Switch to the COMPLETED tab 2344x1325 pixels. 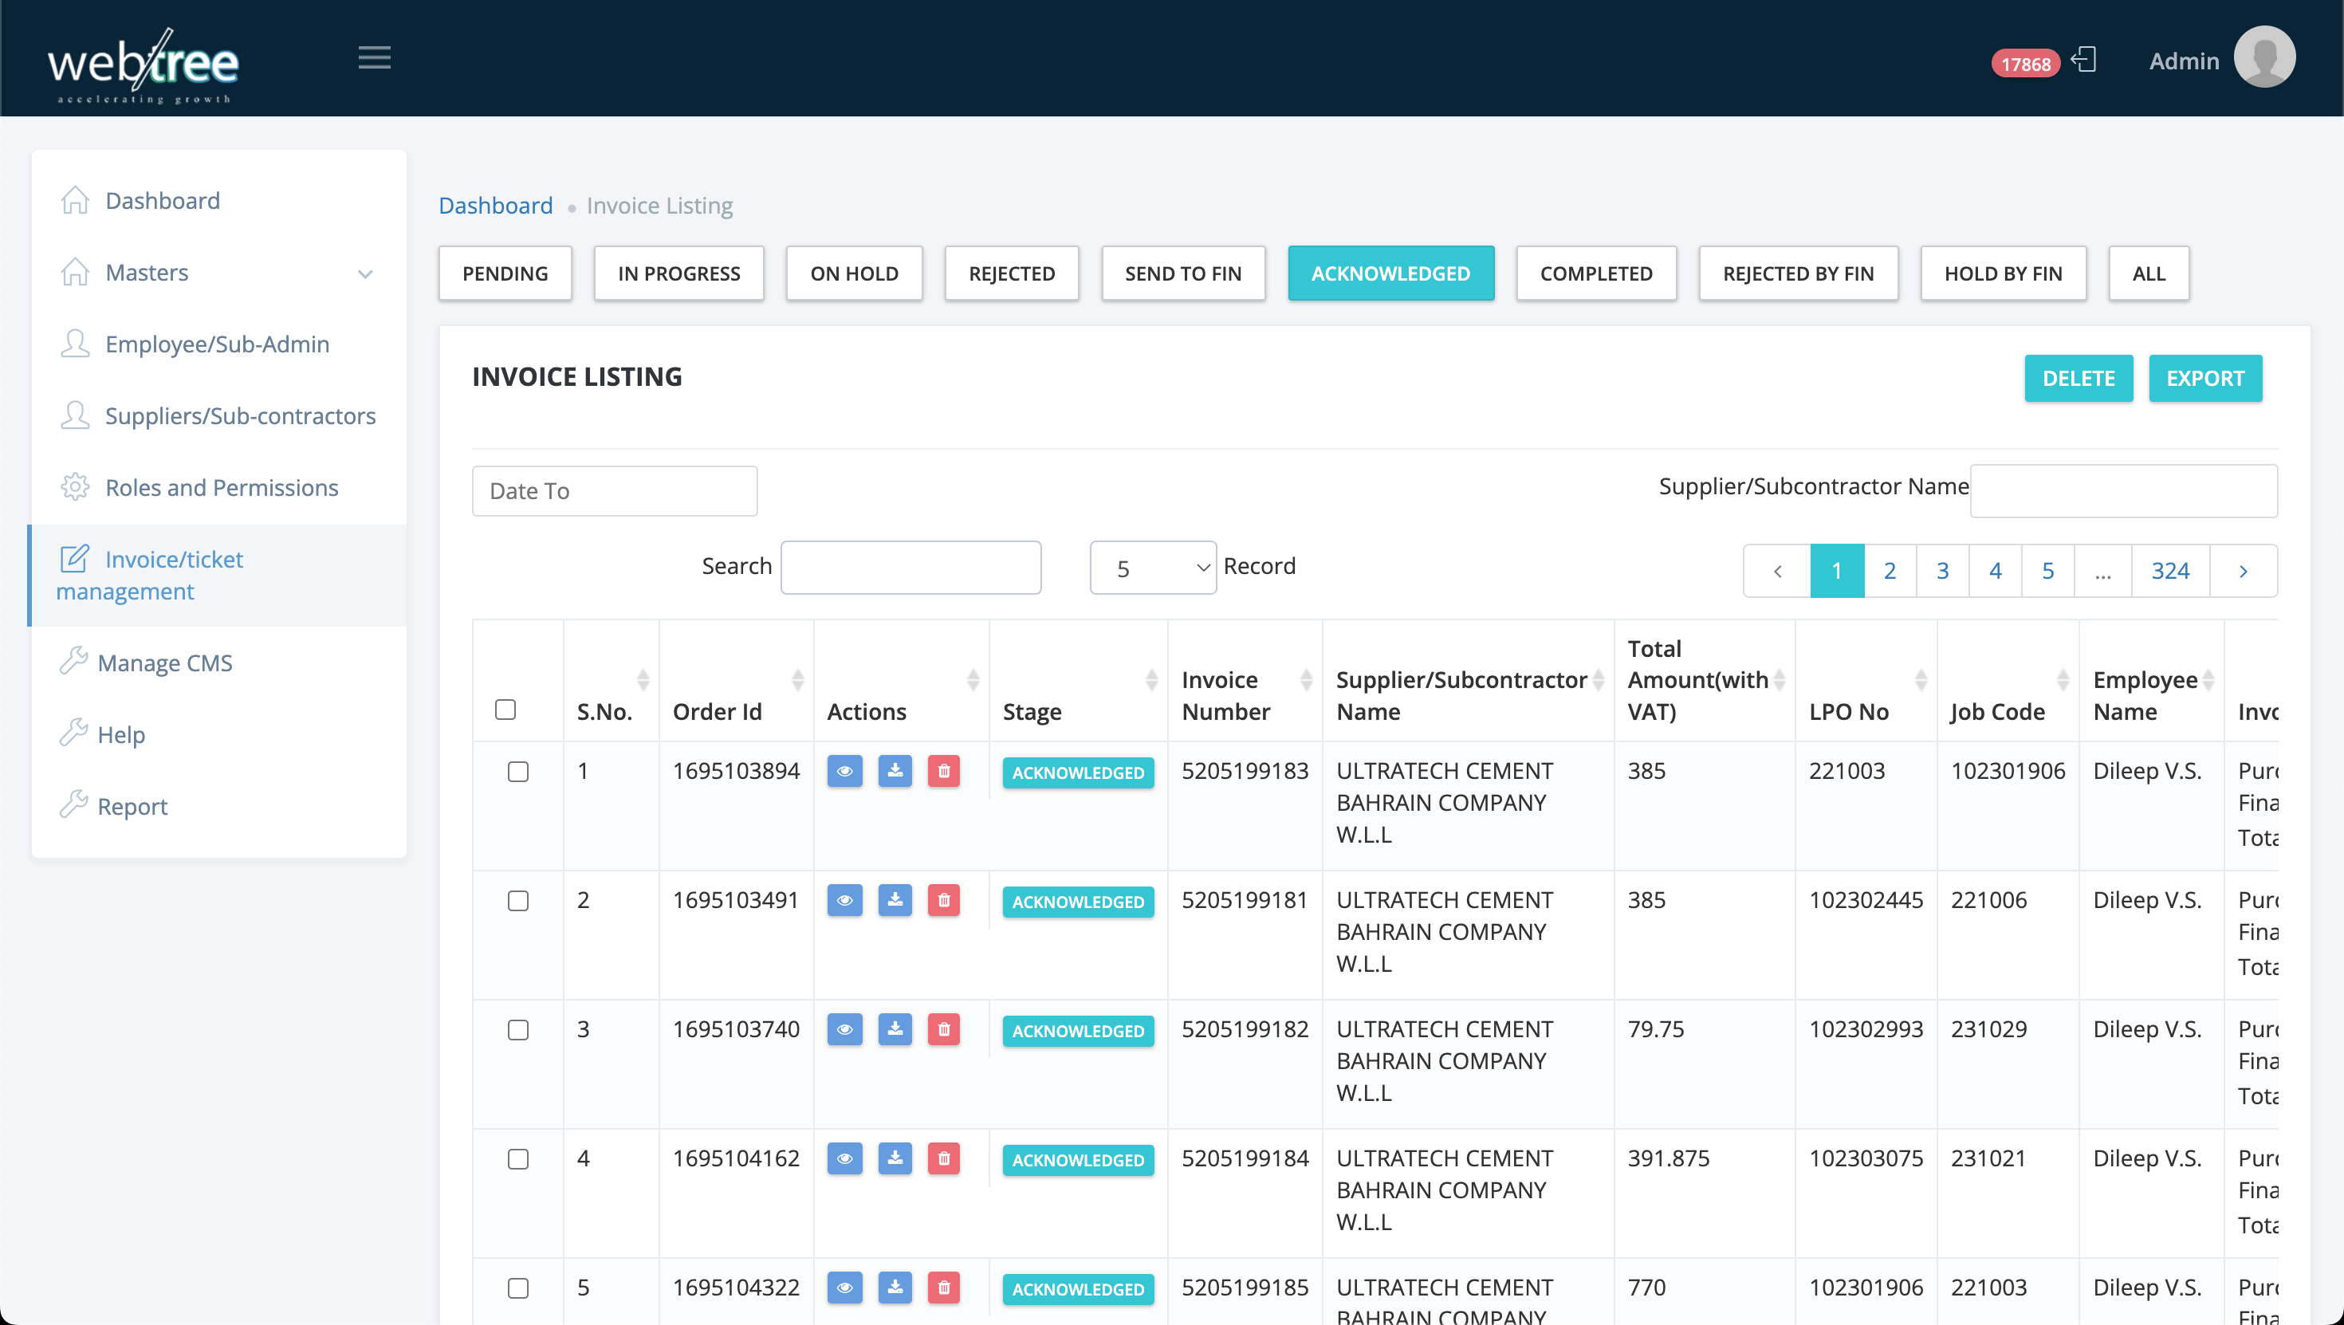pyautogui.click(x=1596, y=274)
